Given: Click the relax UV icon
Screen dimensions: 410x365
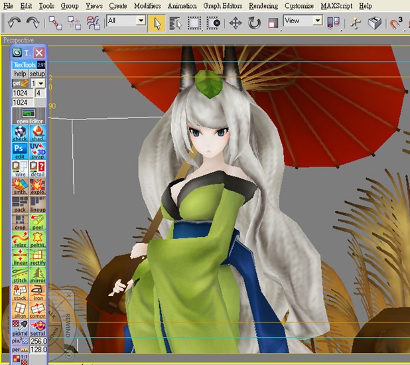Looking at the screenshot, I should point(20,240).
